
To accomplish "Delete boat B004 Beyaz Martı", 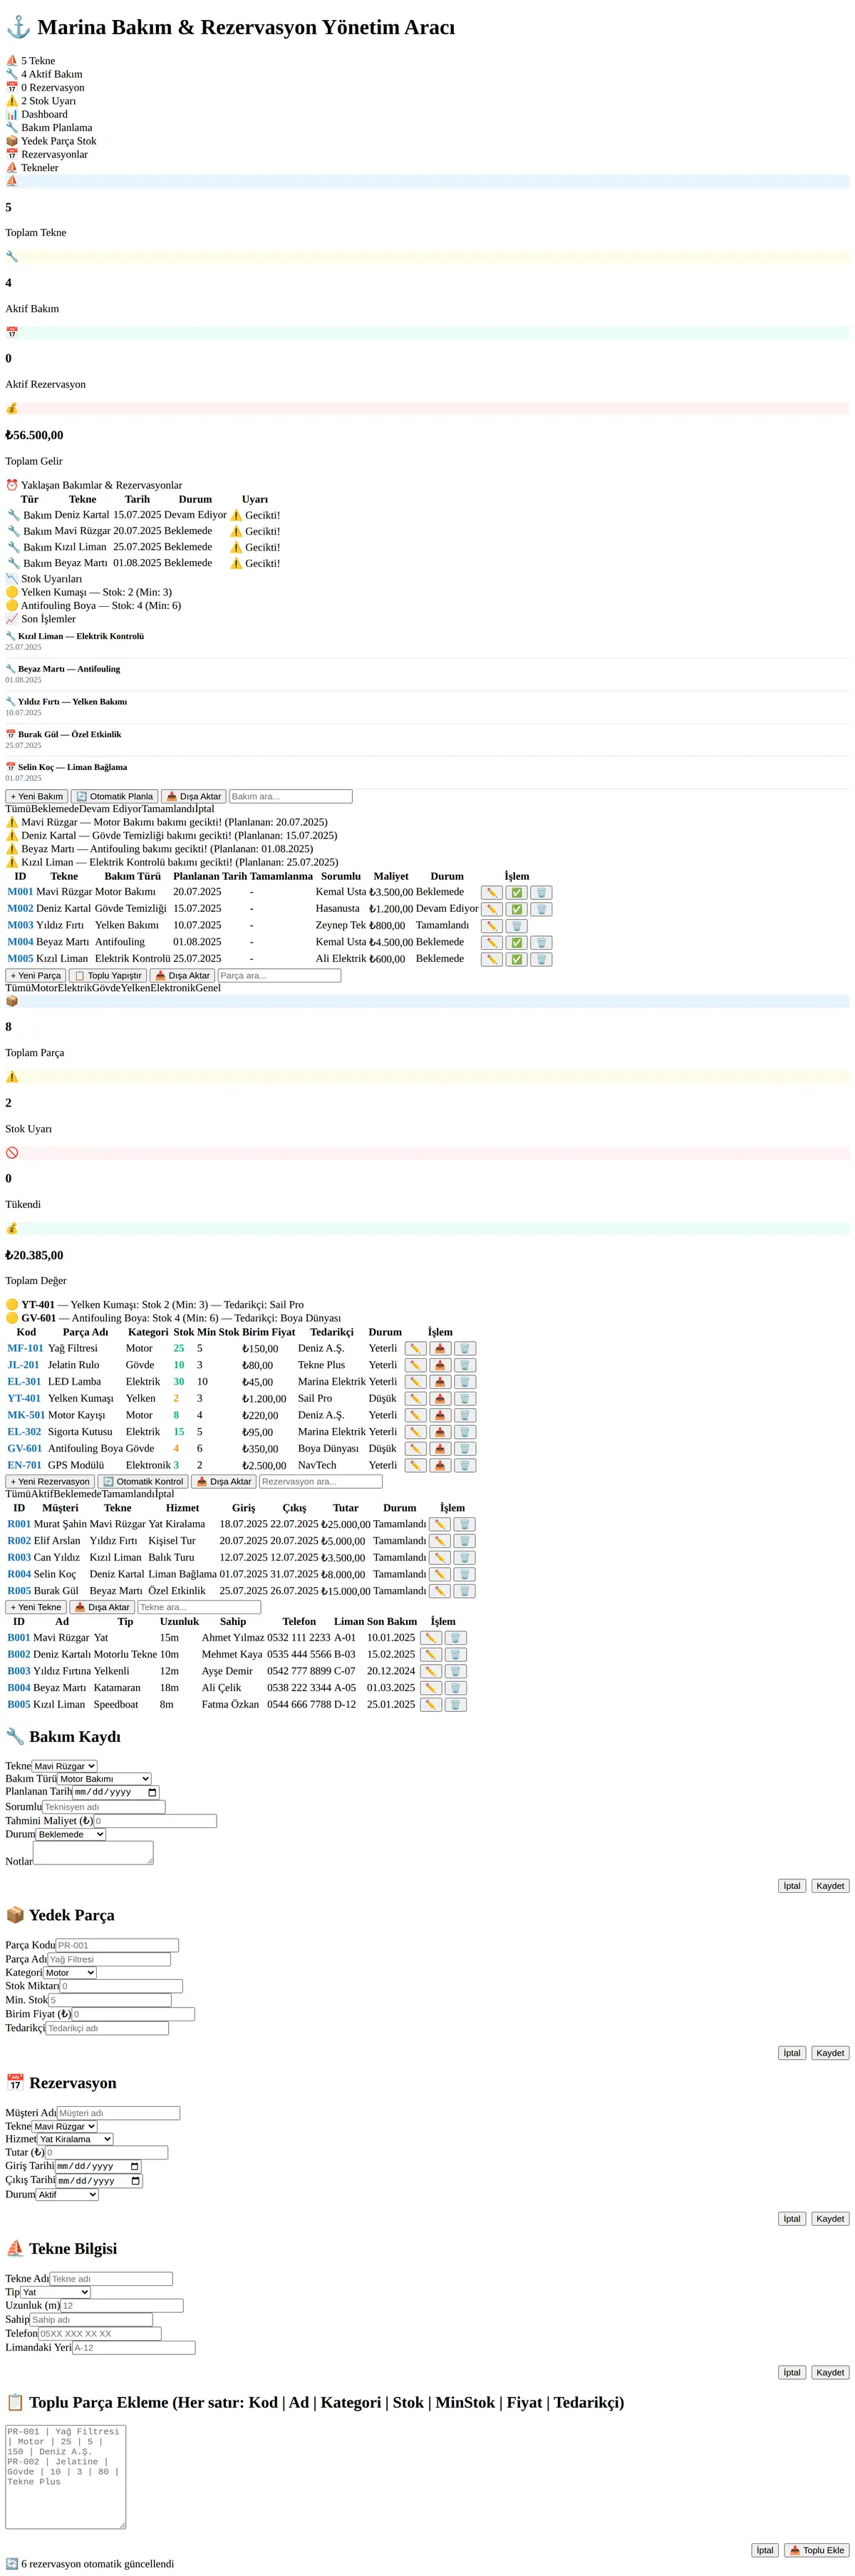I will coord(455,1688).
